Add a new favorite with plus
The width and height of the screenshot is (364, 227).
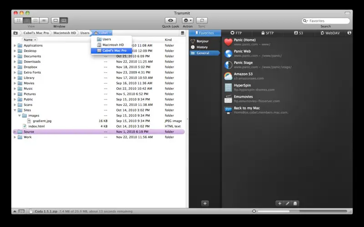[280, 203]
